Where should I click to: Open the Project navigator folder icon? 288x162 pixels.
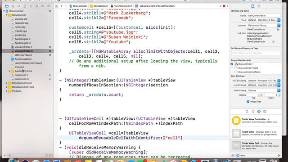pyautogui.click(x=7, y=6)
